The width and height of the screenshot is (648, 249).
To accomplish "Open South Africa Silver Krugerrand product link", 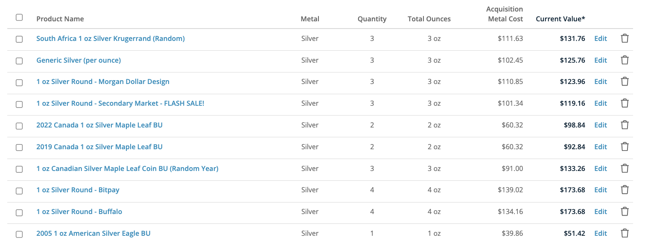I will tap(111, 38).
